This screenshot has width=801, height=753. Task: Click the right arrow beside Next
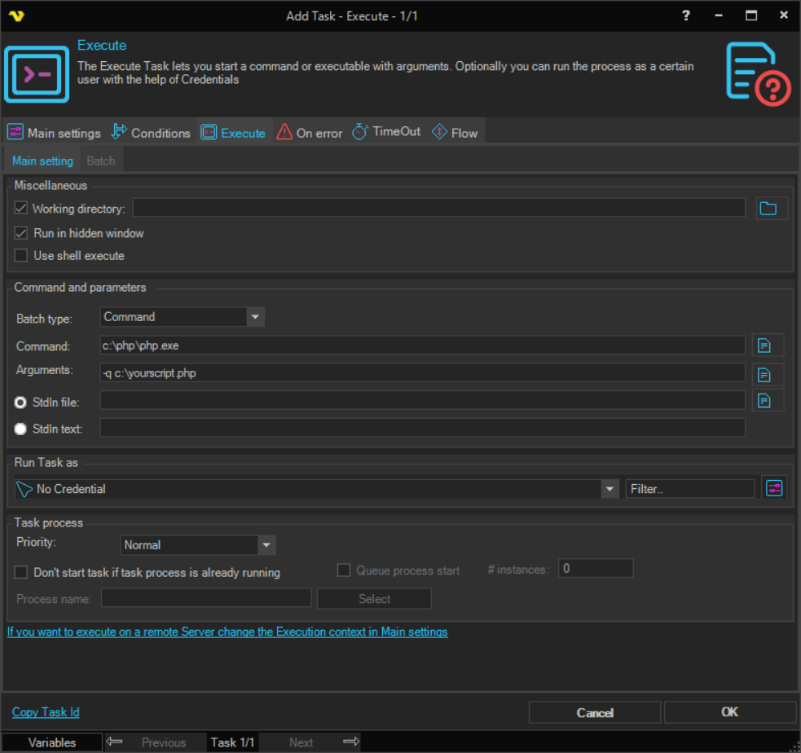point(350,742)
